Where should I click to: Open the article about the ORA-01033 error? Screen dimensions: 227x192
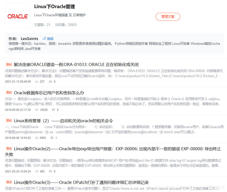pyautogui.click(x=76, y=64)
